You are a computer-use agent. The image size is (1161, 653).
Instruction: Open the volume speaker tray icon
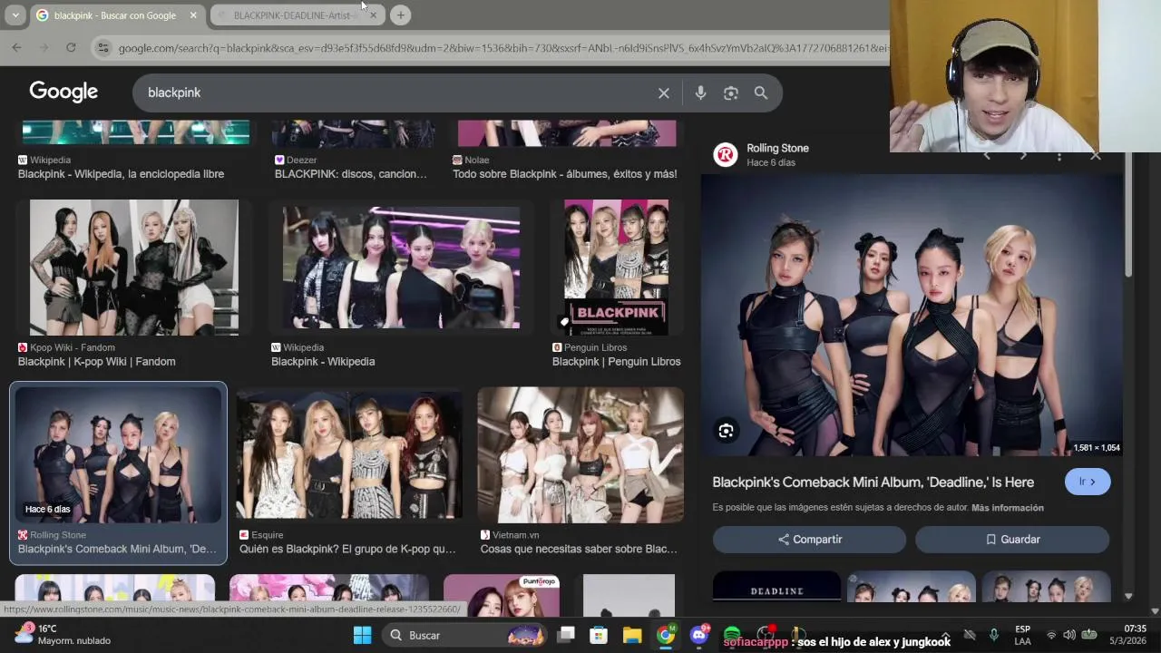tap(1069, 635)
